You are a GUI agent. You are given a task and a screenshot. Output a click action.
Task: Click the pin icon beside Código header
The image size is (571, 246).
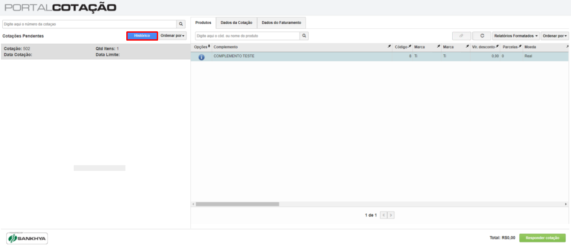click(x=409, y=47)
